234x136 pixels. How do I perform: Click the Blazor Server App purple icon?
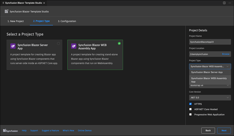pyautogui.click(x=13, y=46)
